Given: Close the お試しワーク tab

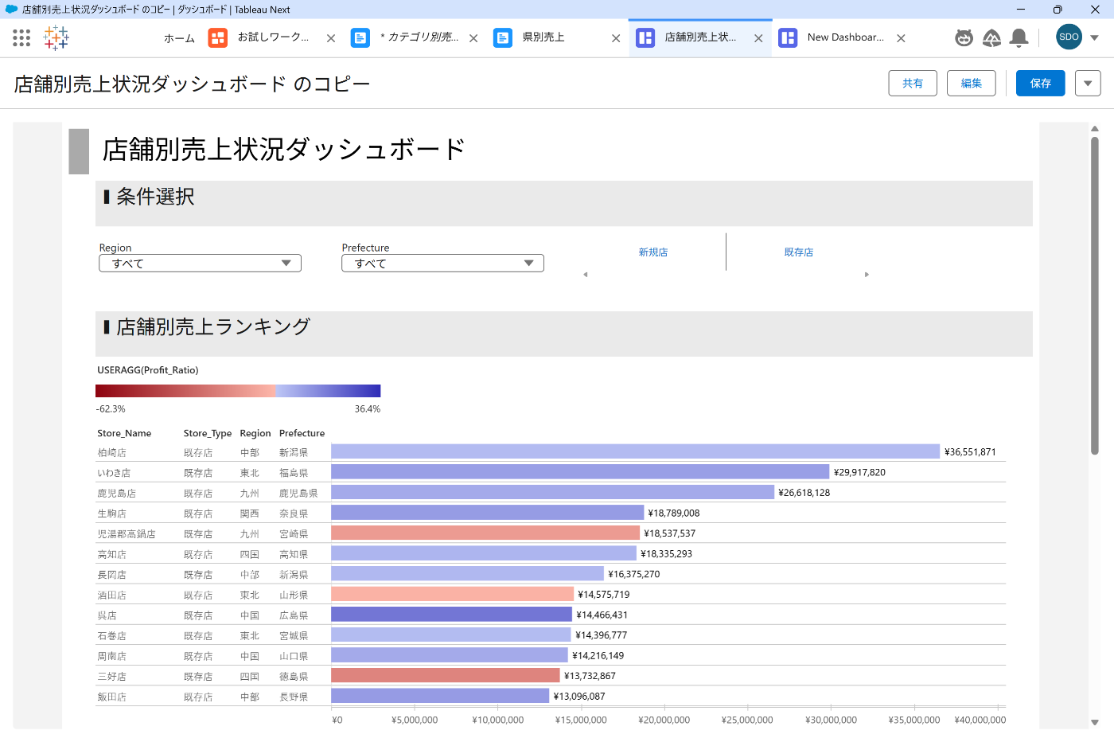Looking at the screenshot, I should coord(331,38).
